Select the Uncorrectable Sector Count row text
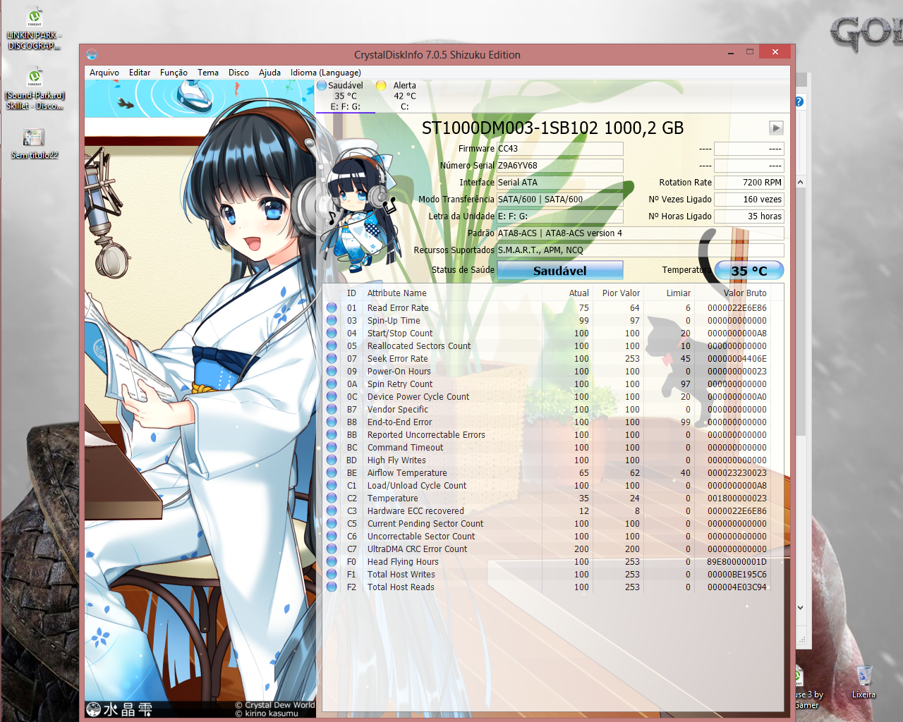 point(421,537)
